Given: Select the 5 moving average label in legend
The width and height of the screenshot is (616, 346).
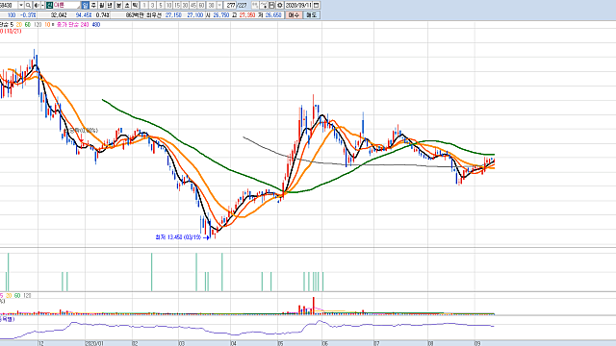Looking at the screenshot, I should tap(12, 25).
